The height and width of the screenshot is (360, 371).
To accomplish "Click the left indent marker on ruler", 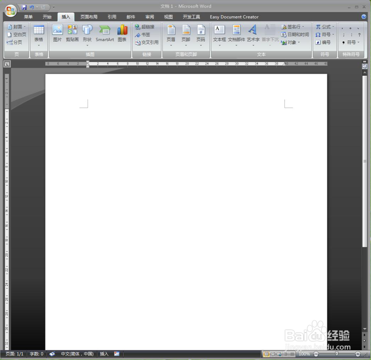I will tap(88, 67).
